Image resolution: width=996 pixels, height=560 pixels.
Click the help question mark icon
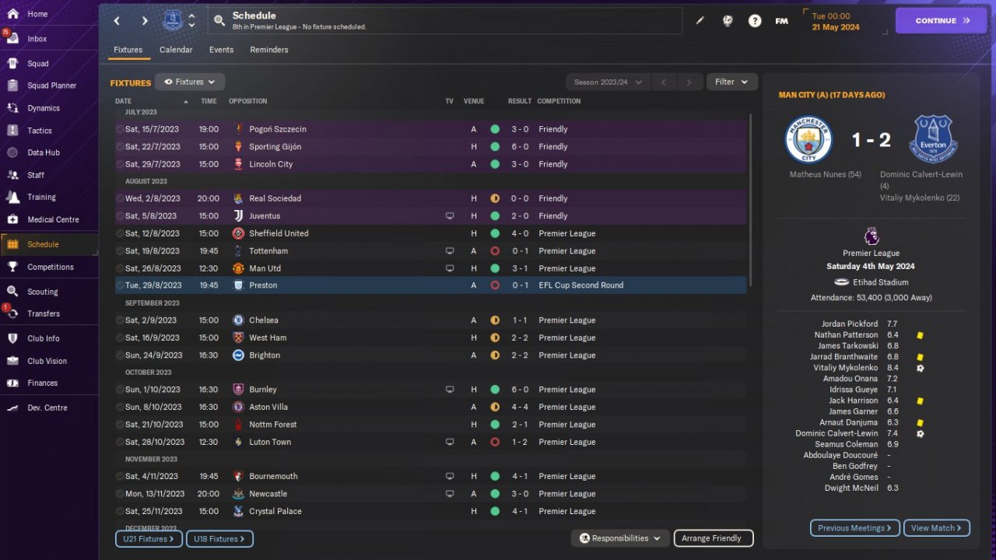pos(755,21)
